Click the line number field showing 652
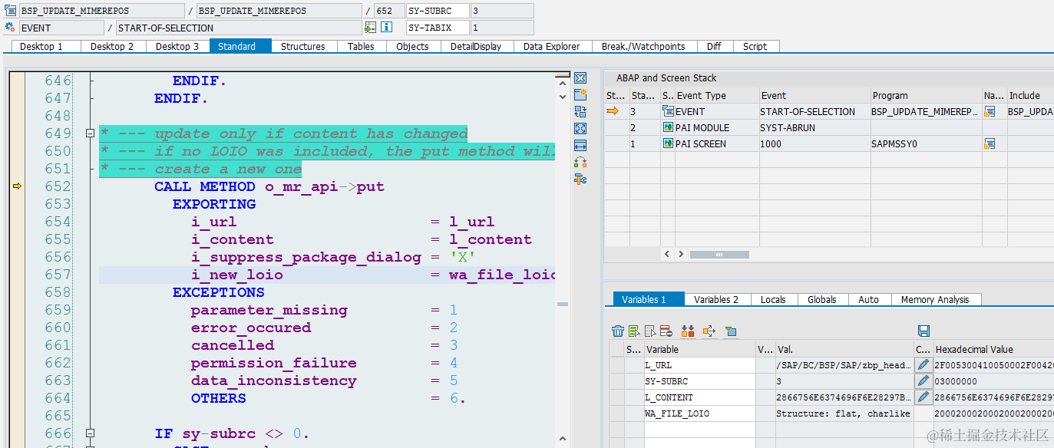The image size is (1054, 448). point(389,11)
